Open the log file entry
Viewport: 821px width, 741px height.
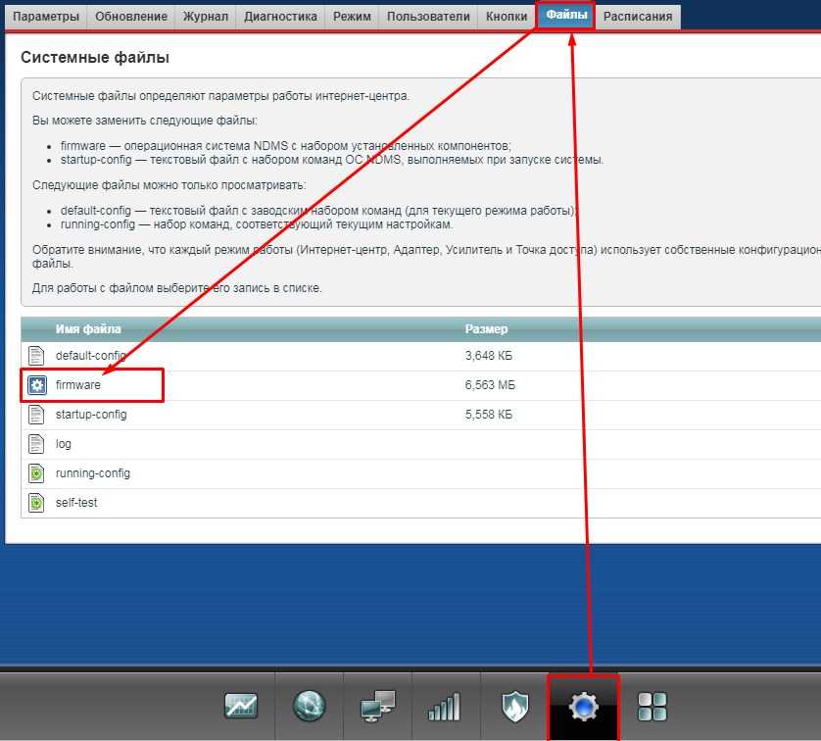pyautogui.click(x=64, y=444)
